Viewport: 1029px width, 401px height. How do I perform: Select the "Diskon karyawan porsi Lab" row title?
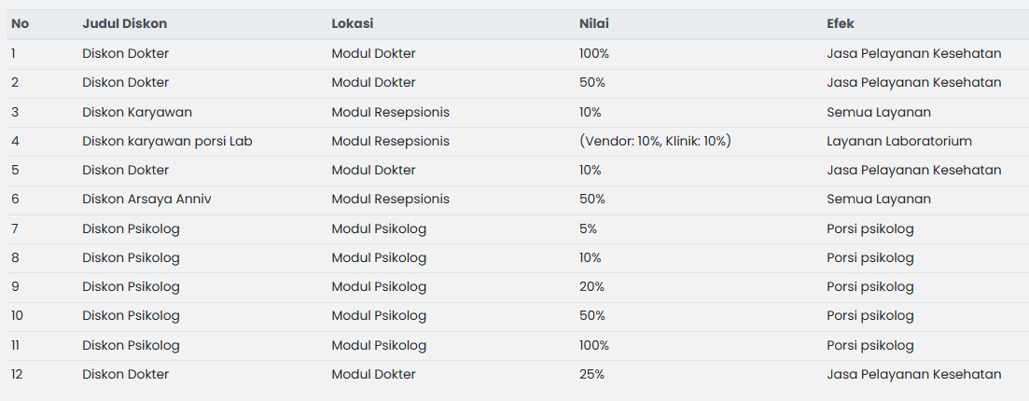(x=167, y=141)
